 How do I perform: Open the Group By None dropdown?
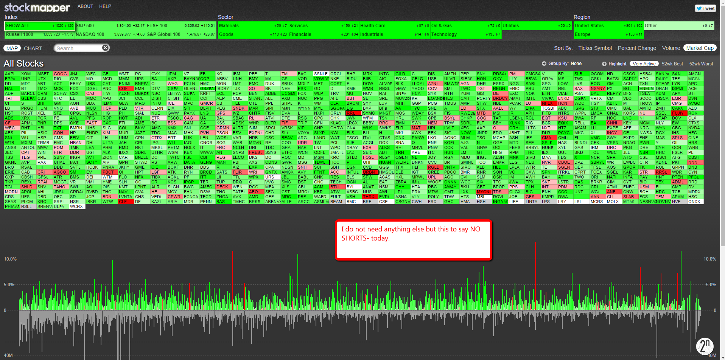(576, 64)
